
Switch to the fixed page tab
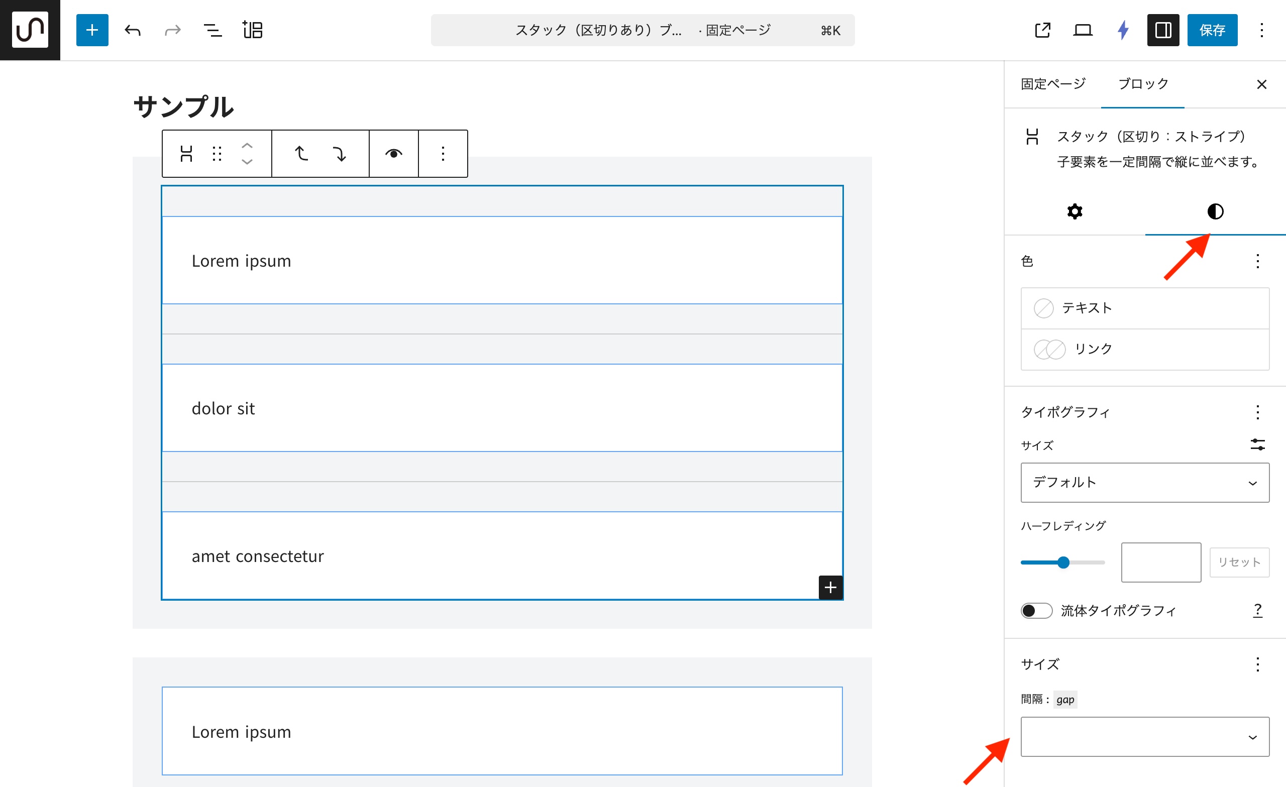point(1053,84)
